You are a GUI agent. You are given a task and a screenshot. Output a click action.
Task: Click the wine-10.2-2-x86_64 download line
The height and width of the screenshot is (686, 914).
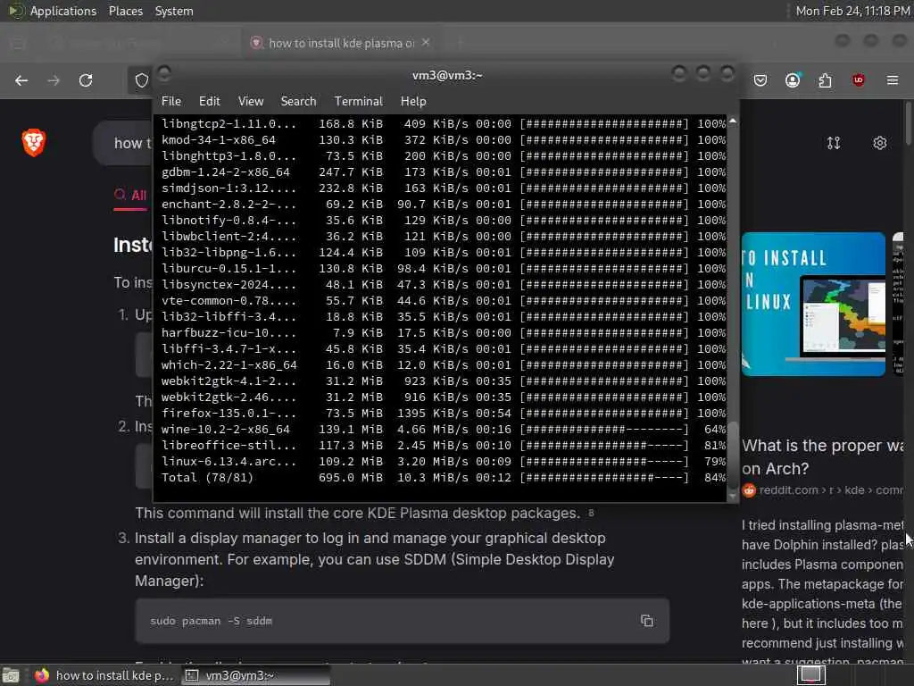pyautogui.click(x=443, y=430)
